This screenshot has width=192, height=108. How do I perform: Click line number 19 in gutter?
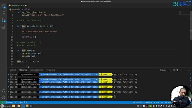point(12,61)
